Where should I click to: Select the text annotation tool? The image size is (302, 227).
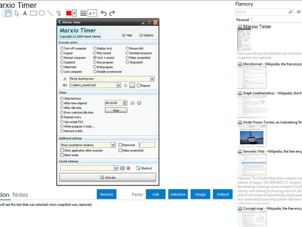(25, 13)
